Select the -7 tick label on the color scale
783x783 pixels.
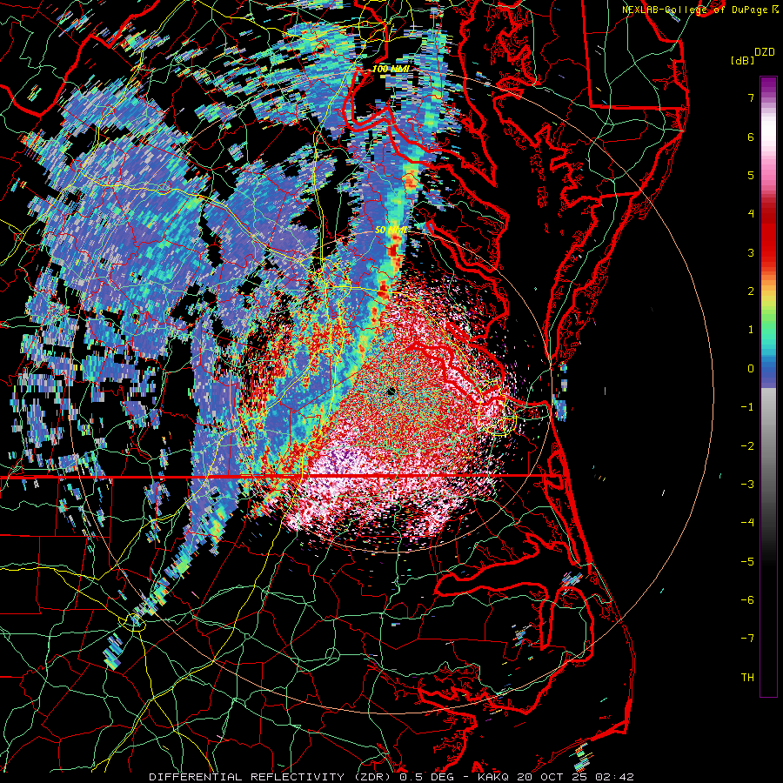[747, 639]
